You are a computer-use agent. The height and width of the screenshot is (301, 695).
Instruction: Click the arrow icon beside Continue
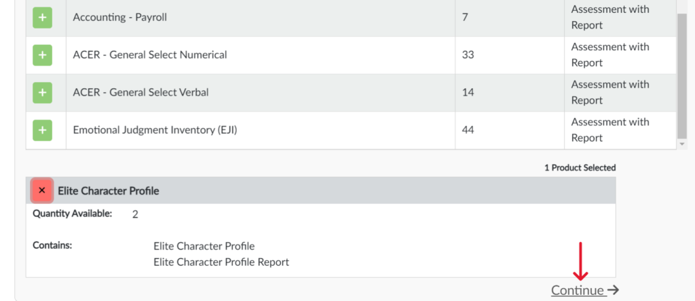coord(613,290)
